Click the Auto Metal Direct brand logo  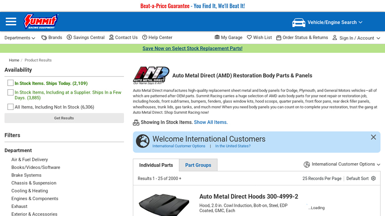(x=151, y=75)
